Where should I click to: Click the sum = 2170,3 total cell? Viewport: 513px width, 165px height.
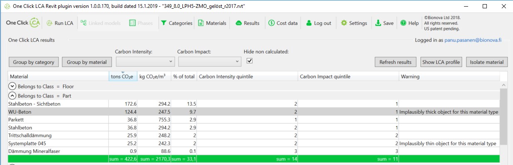[154, 159]
